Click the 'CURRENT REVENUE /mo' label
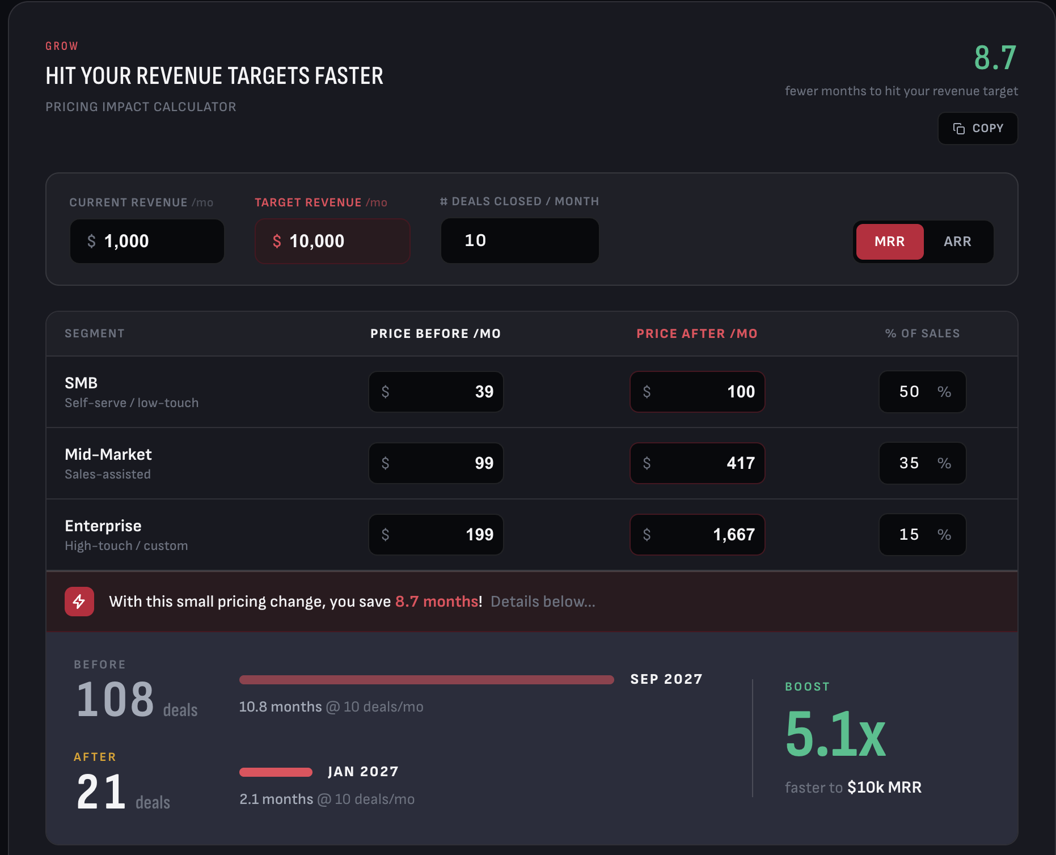The width and height of the screenshot is (1056, 855). coord(141,203)
